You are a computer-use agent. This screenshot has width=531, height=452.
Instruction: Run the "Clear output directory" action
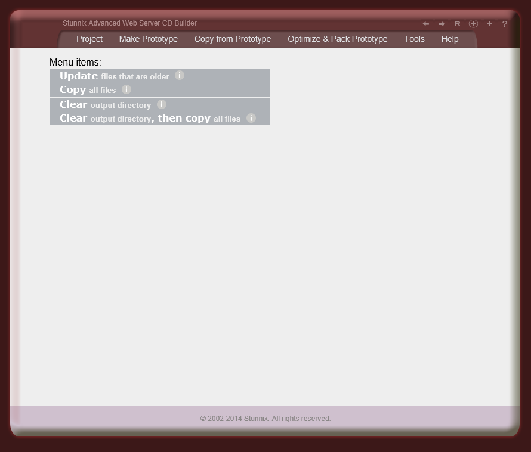click(105, 104)
